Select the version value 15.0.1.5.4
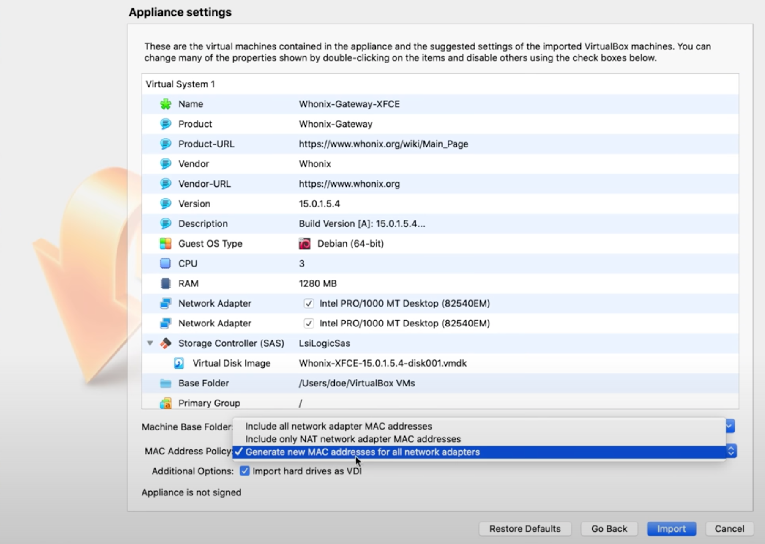 point(319,204)
